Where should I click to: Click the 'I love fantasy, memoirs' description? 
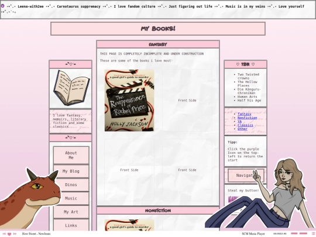(70, 121)
